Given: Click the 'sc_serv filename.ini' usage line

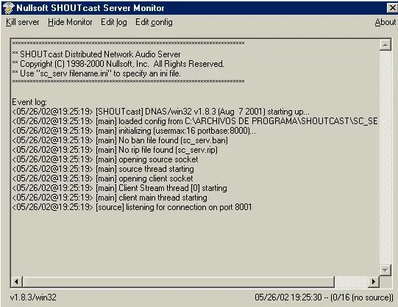Looking at the screenshot, I should point(96,73).
